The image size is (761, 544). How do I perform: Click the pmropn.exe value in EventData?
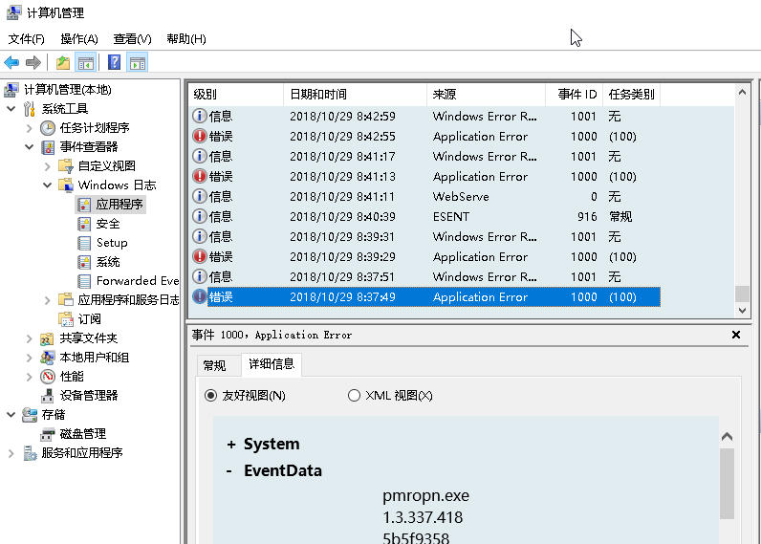pos(425,496)
